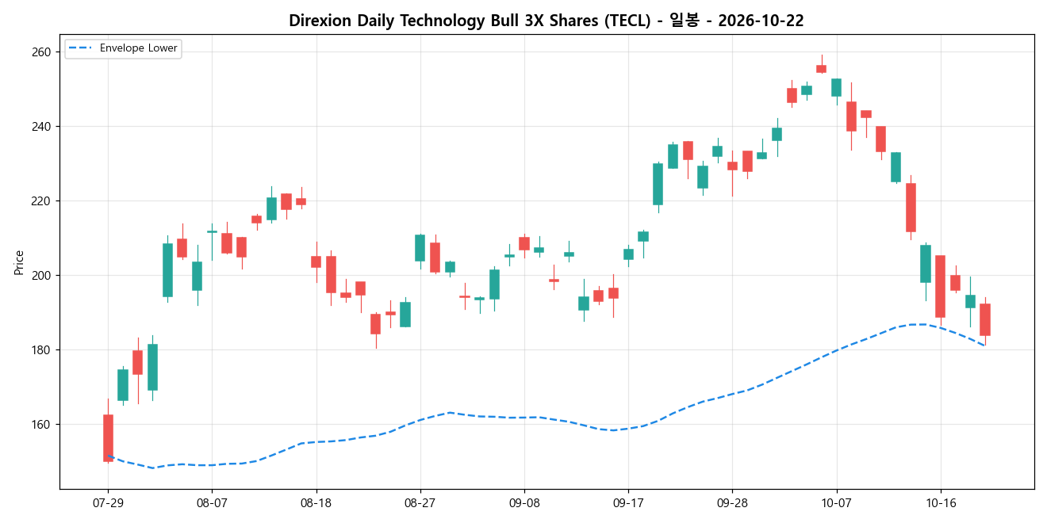Click the x-axis date label 10-07
The width and height of the screenshot is (1047, 523).
836,503
